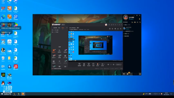Open the Windows Start menu
The width and height of the screenshot is (174, 98).
(x=2, y=94)
